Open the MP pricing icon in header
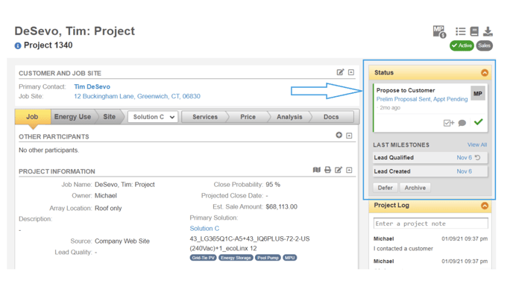Screen dimensions: 513x292 pyautogui.click(x=439, y=32)
